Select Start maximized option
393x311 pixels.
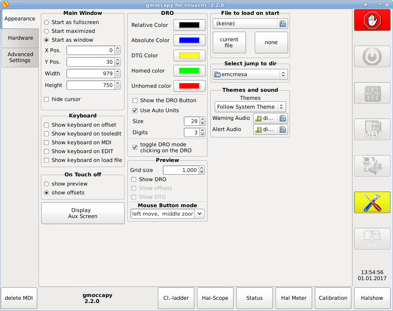coord(69,31)
